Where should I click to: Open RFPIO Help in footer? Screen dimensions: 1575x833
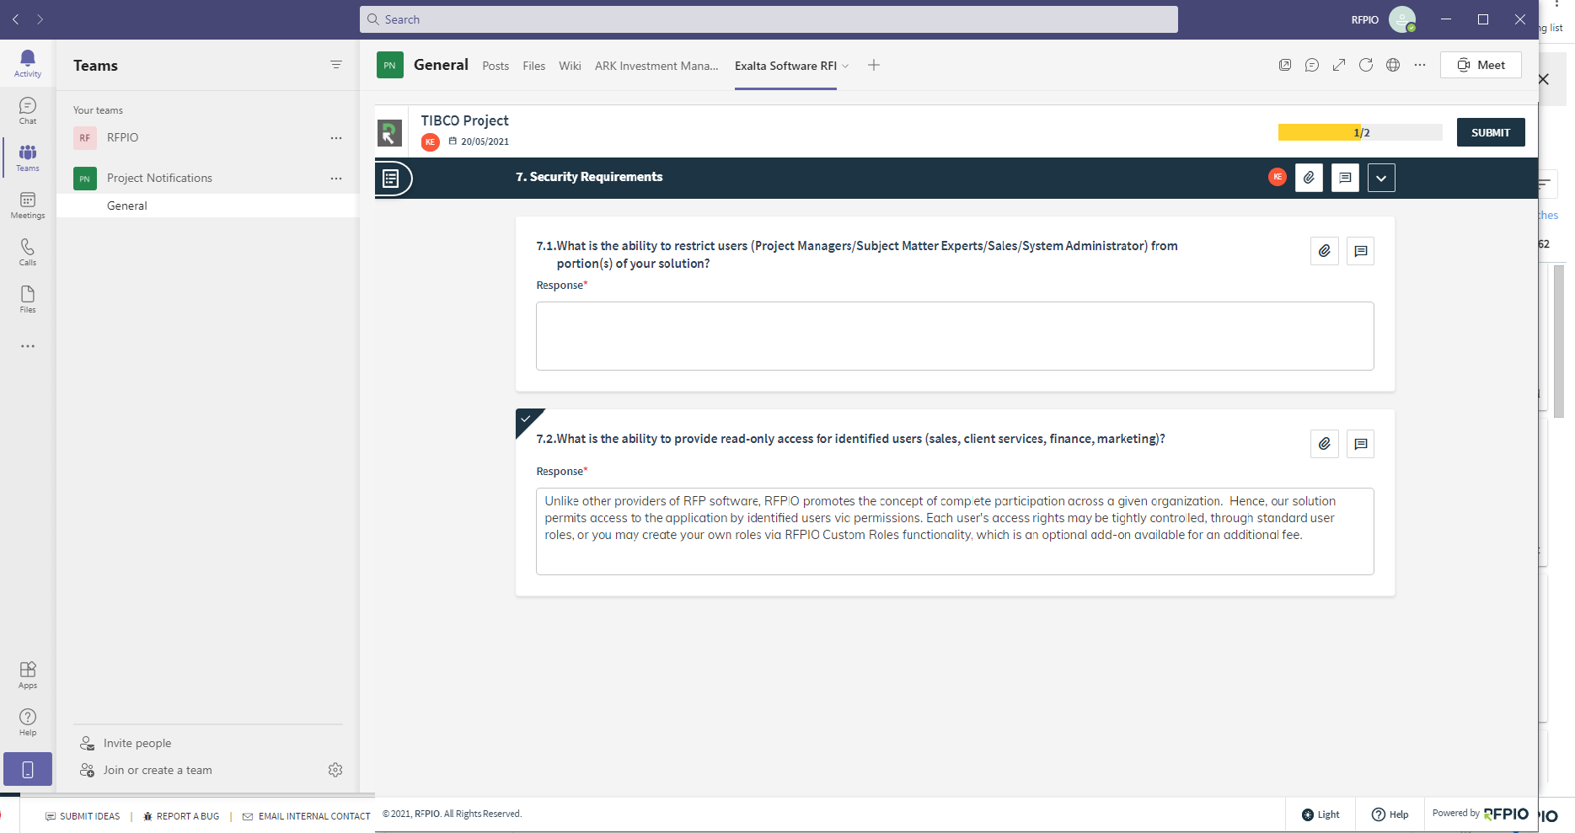[x=1390, y=814]
